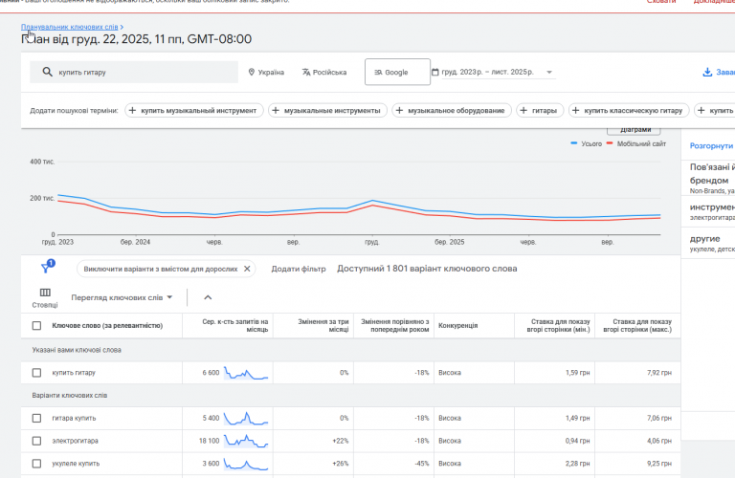Click the search magnifier icon
This screenshot has width=735, height=478.
[x=47, y=72]
